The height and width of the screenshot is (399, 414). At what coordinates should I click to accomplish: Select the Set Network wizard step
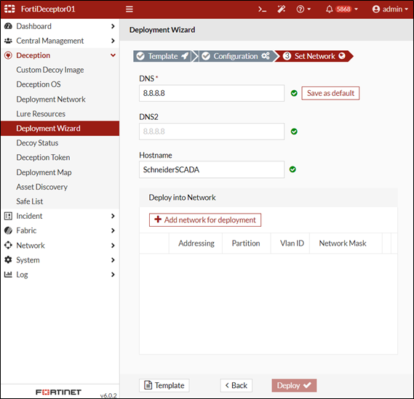coord(314,56)
